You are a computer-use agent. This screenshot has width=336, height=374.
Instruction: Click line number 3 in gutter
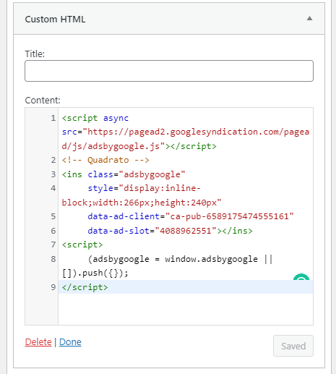[x=53, y=174]
